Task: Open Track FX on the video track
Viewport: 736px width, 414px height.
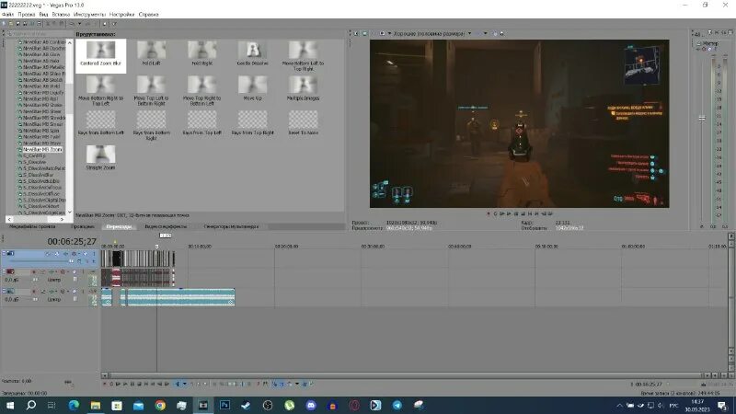Action: point(65,254)
